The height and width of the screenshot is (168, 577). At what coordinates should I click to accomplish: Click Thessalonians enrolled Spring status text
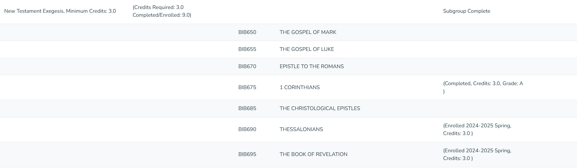tap(477, 129)
